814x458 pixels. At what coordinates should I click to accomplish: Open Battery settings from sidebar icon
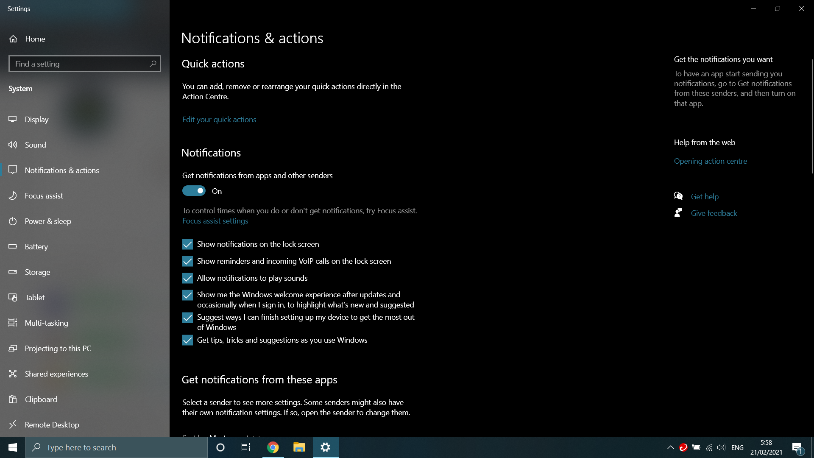pos(13,246)
